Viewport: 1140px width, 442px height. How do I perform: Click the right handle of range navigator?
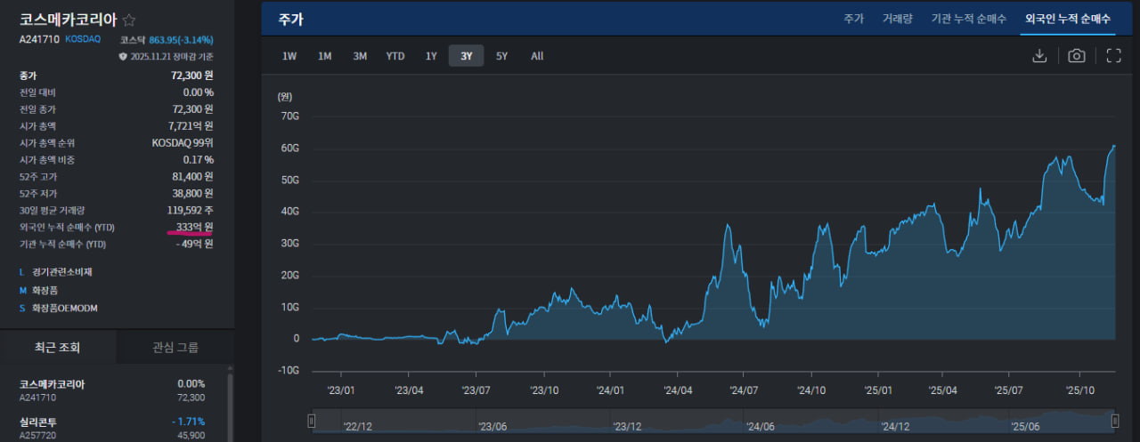pyautogui.click(x=1113, y=421)
